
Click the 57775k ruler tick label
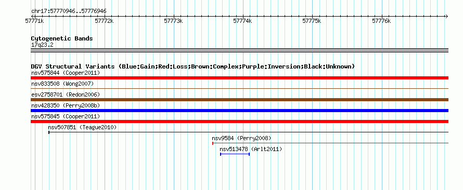[312, 21]
